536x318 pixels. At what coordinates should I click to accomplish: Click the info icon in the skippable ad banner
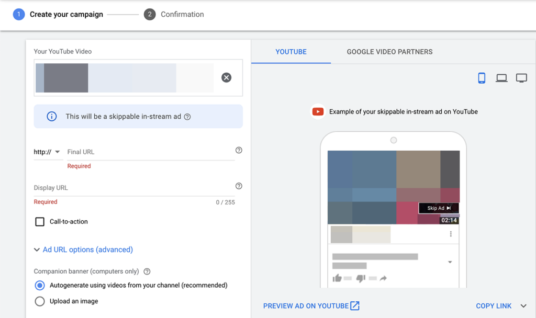pos(51,116)
